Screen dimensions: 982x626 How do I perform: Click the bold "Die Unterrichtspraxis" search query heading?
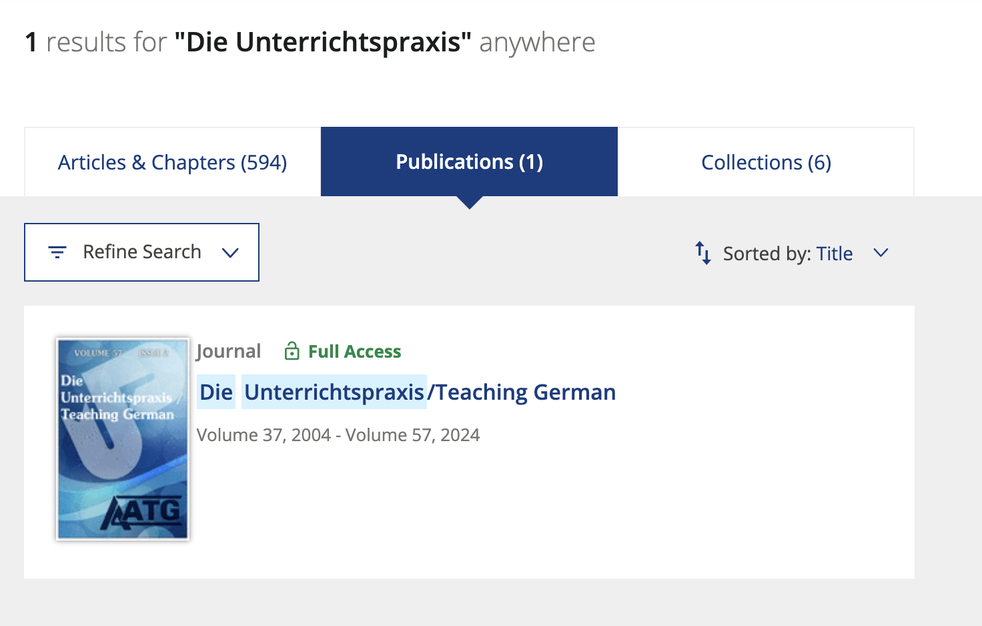point(323,42)
